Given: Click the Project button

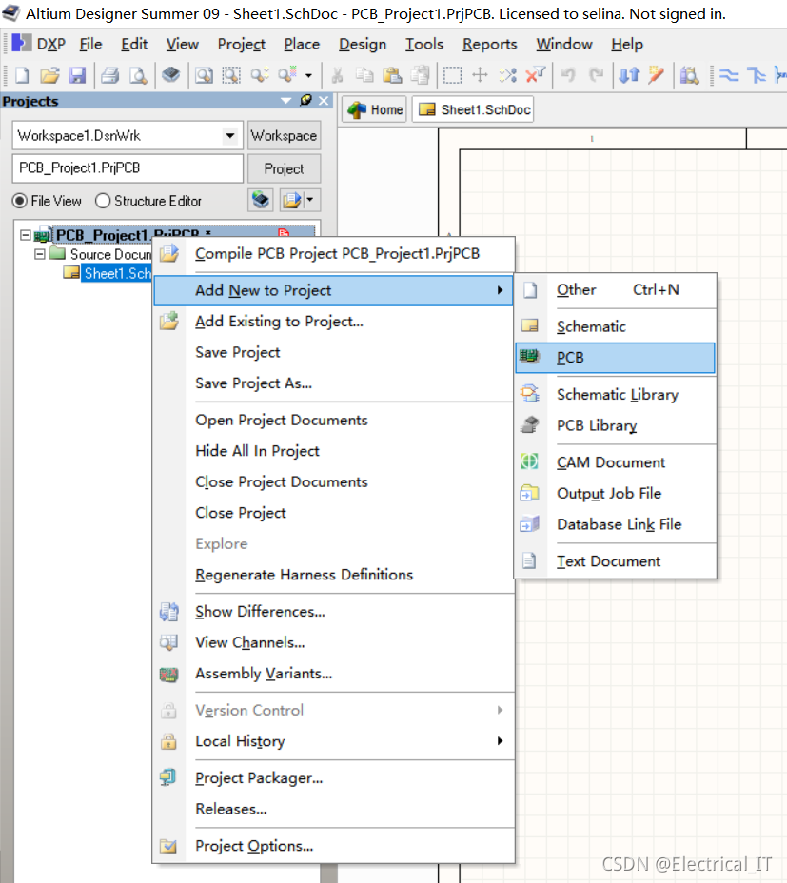Looking at the screenshot, I should coord(284,169).
